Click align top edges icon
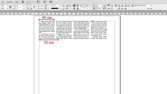Image resolution: width=167 pixels, height=94 pixels. 119,8
